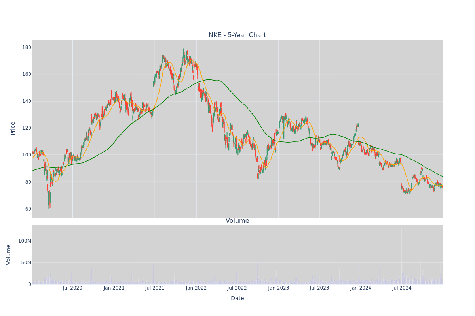Select the Jul 2023 date tick
475x316 pixels.
[319, 288]
